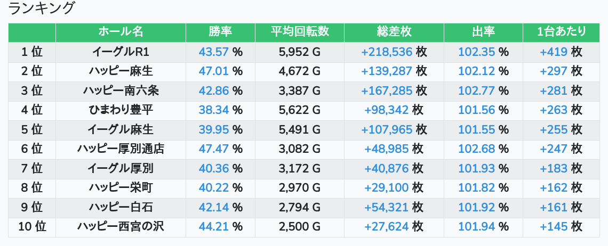Image resolution: width=608 pixels, height=246 pixels.
Task: Click the 47.01 win rate link
Action: (214, 71)
